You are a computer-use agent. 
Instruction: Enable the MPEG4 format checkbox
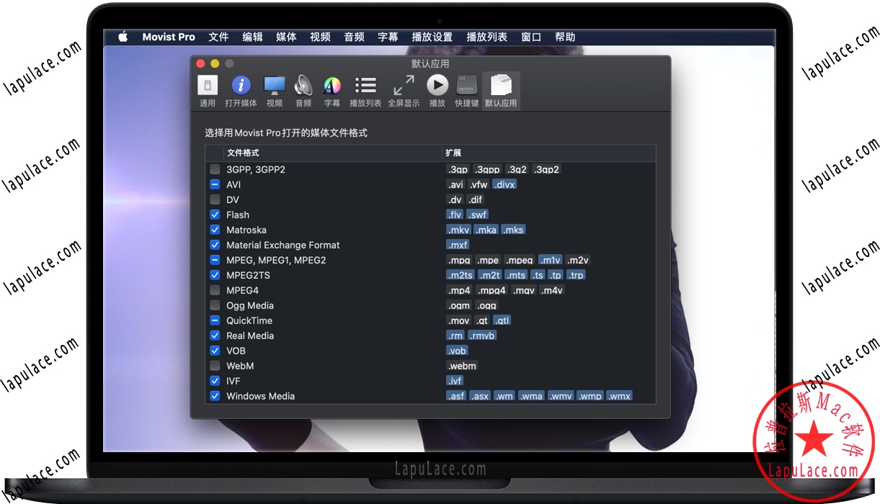pos(215,291)
